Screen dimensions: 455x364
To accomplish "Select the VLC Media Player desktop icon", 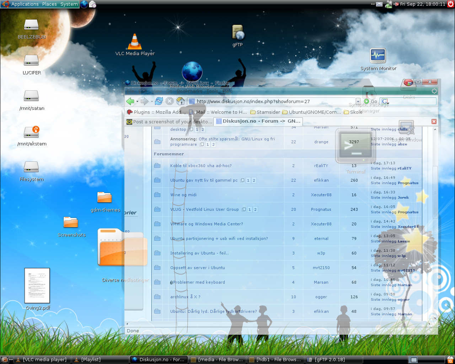I will click(135, 41).
